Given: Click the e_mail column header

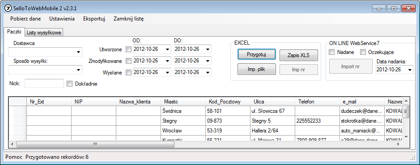Looking at the screenshot, I should click(362, 102).
